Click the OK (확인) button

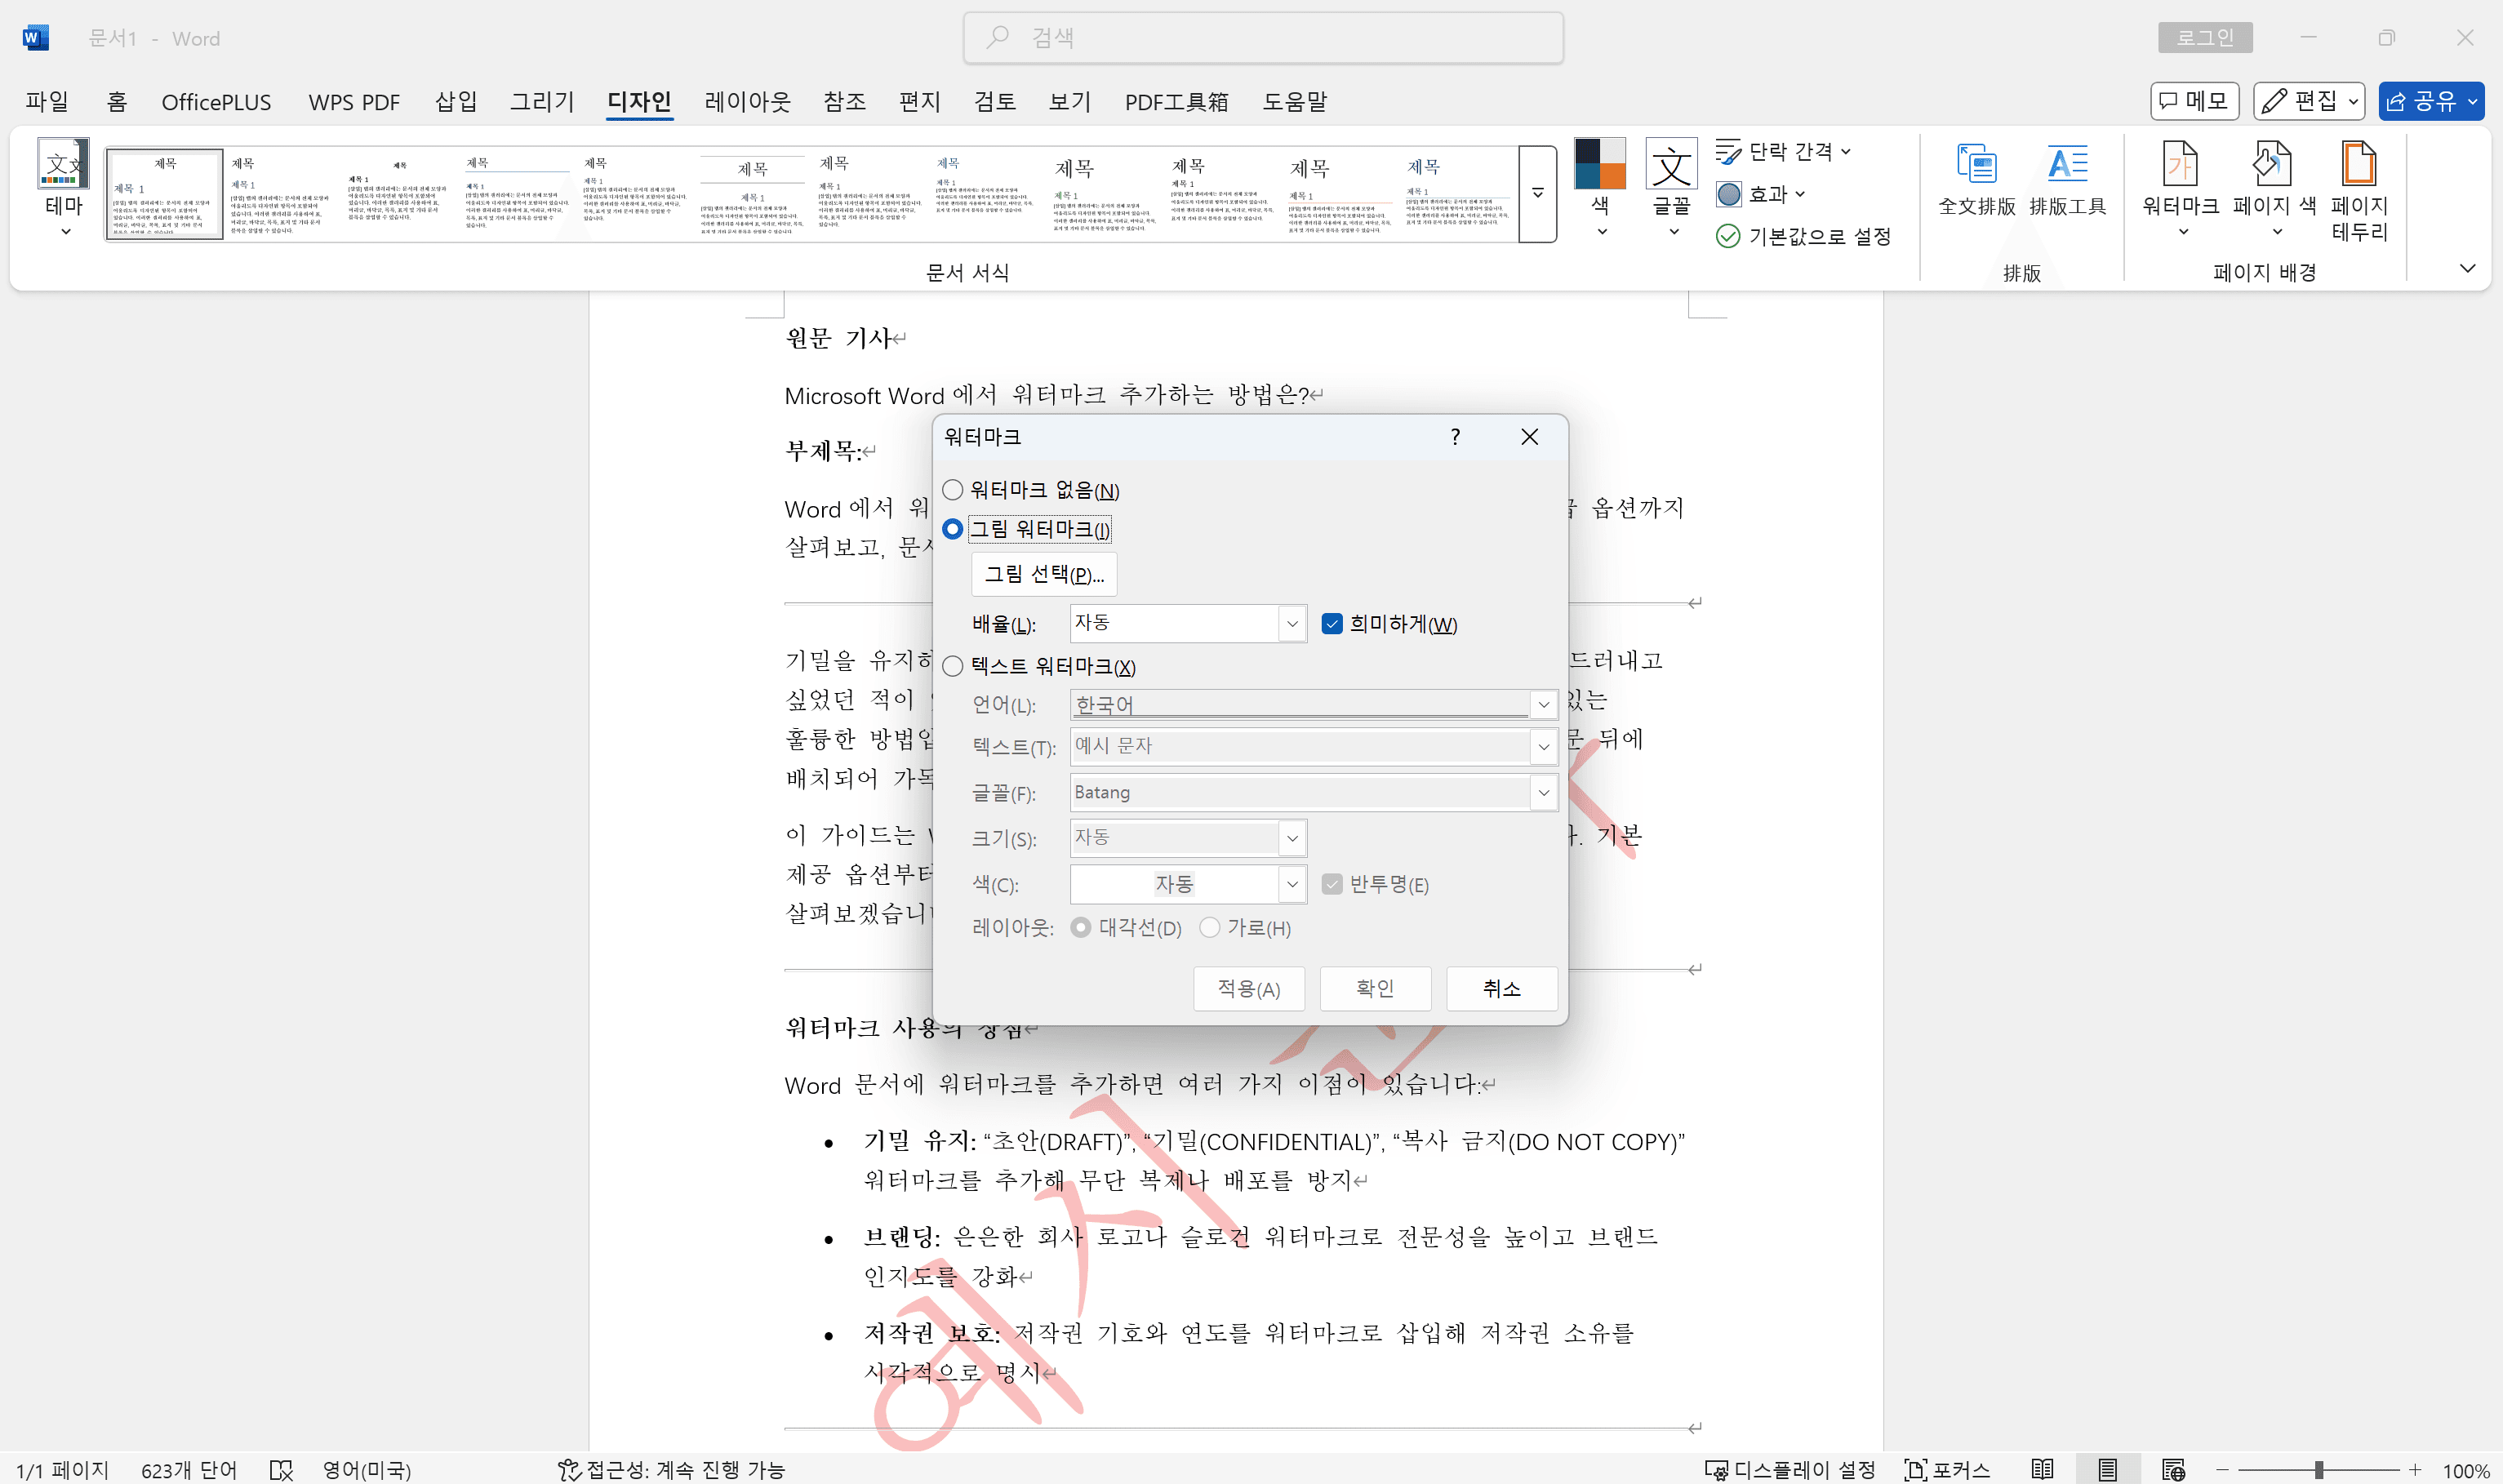[1375, 989]
